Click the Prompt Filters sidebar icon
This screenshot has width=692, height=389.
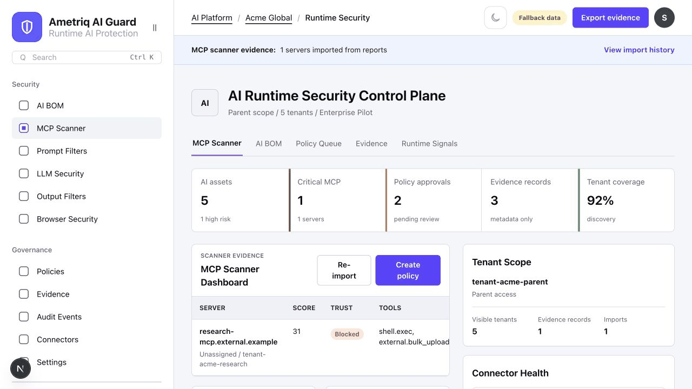pyautogui.click(x=24, y=151)
